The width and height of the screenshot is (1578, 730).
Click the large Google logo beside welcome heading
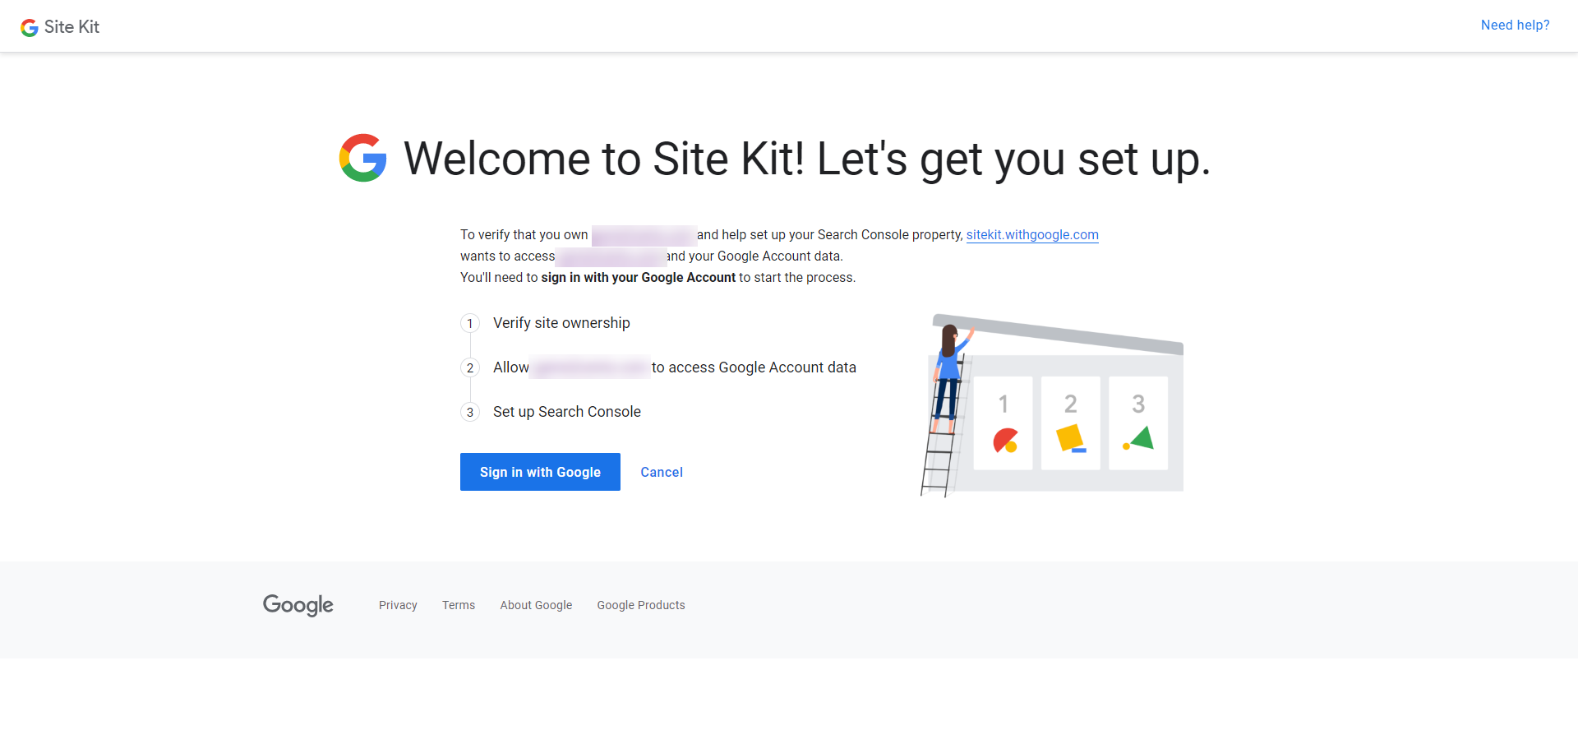363,158
